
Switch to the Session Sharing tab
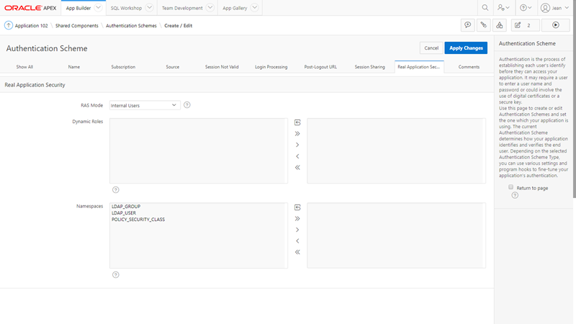pos(370,67)
